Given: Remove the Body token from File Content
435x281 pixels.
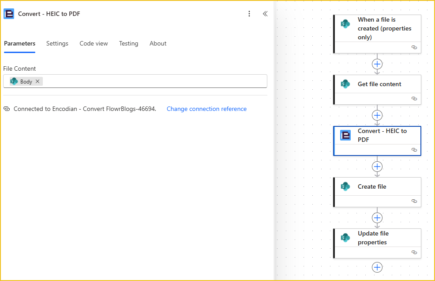Looking at the screenshot, I should (37, 81).
